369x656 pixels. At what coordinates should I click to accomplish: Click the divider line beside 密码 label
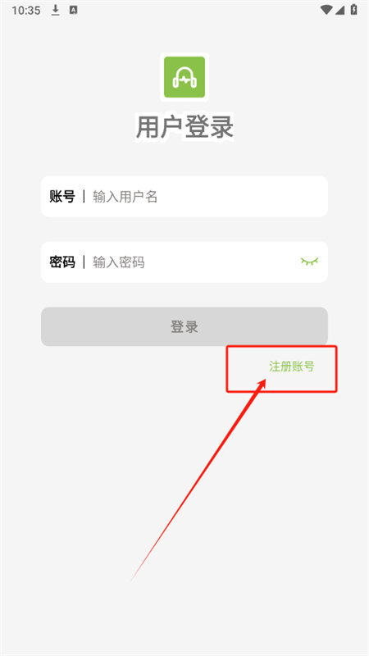tap(84, 262)
